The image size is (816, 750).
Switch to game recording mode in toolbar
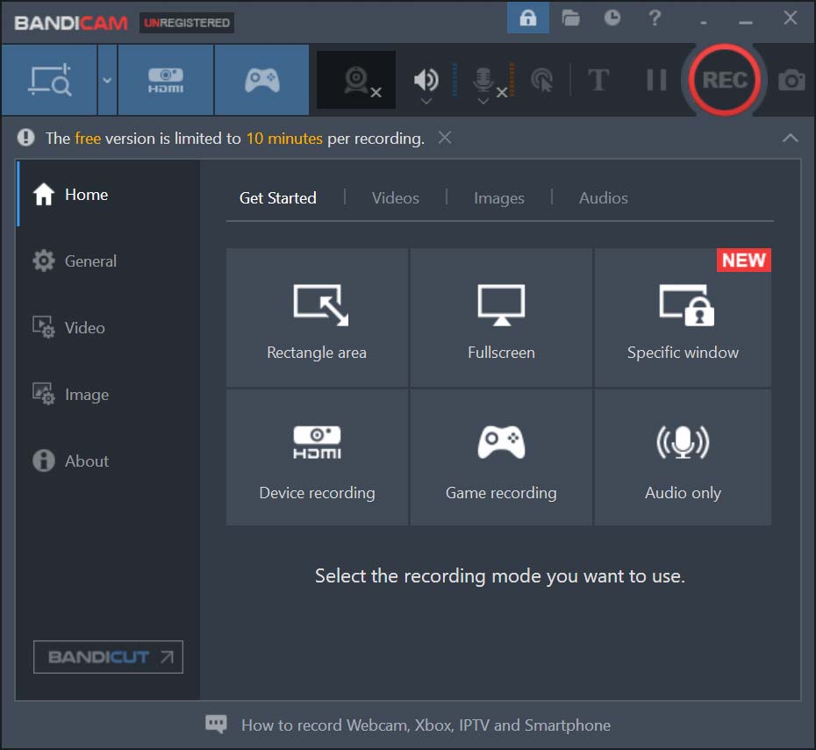[x=261, y=80]
